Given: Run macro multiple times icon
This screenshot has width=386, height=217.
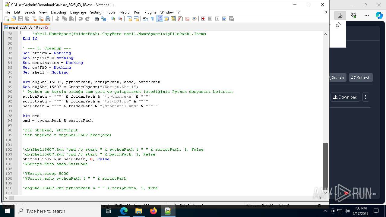Looking at the screenshot, I should pyautogui.click(x=224, y=19).
